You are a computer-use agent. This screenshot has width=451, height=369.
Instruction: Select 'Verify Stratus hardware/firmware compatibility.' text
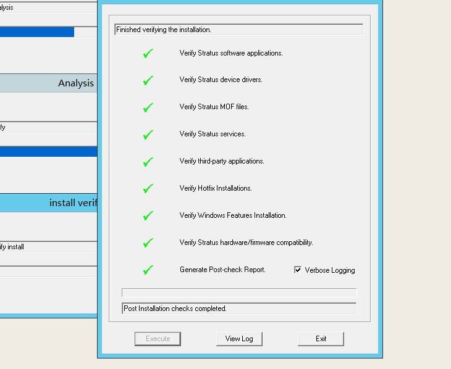247,243
